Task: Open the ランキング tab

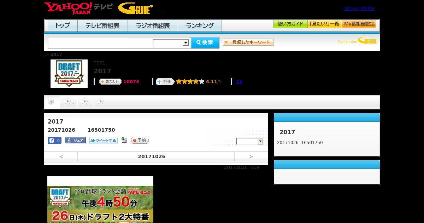Action: [200, 25]
